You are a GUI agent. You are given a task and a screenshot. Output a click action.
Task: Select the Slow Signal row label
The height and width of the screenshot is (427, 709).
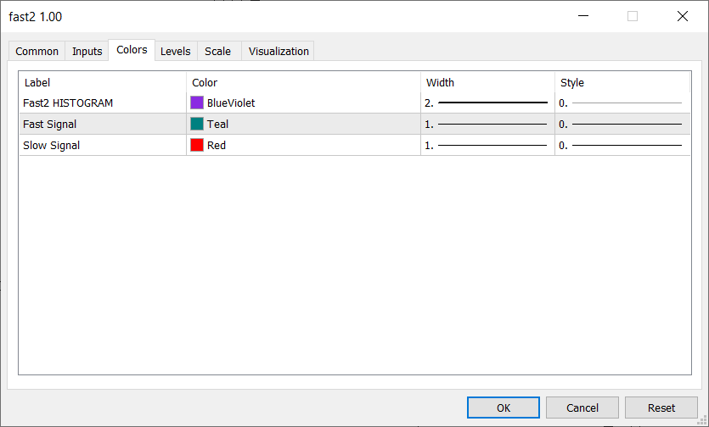(x=52, y=145)
